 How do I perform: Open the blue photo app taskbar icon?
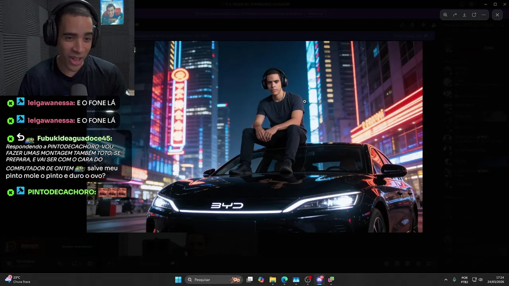tap(296, 280)
